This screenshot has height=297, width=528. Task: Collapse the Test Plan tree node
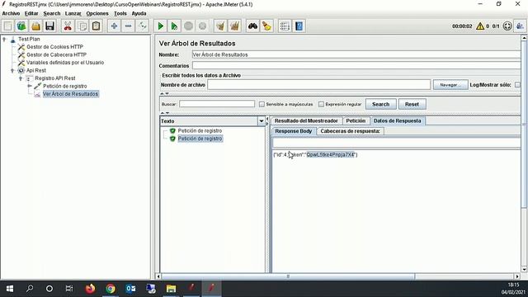4,39
